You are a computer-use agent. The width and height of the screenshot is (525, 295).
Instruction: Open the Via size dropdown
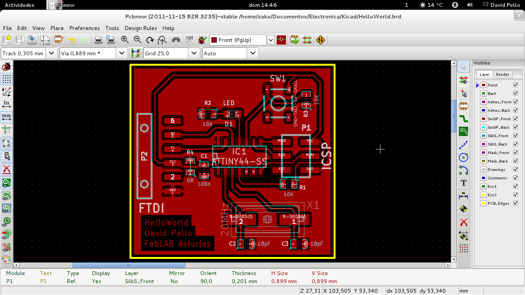click(121, 53)
